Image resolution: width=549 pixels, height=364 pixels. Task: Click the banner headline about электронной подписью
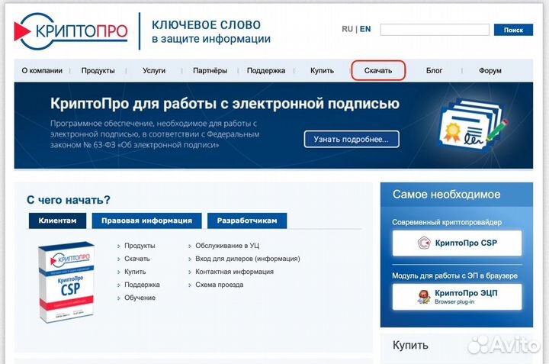pyautogui.click(x=225, y=104)
